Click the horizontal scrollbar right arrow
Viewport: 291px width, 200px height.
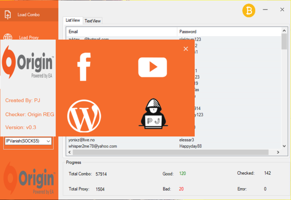coord(278,152)
